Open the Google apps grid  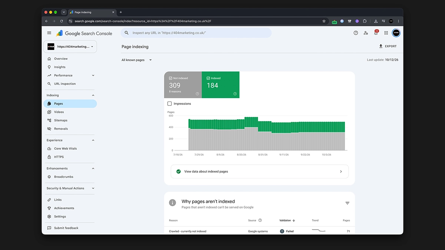[386, 33]
